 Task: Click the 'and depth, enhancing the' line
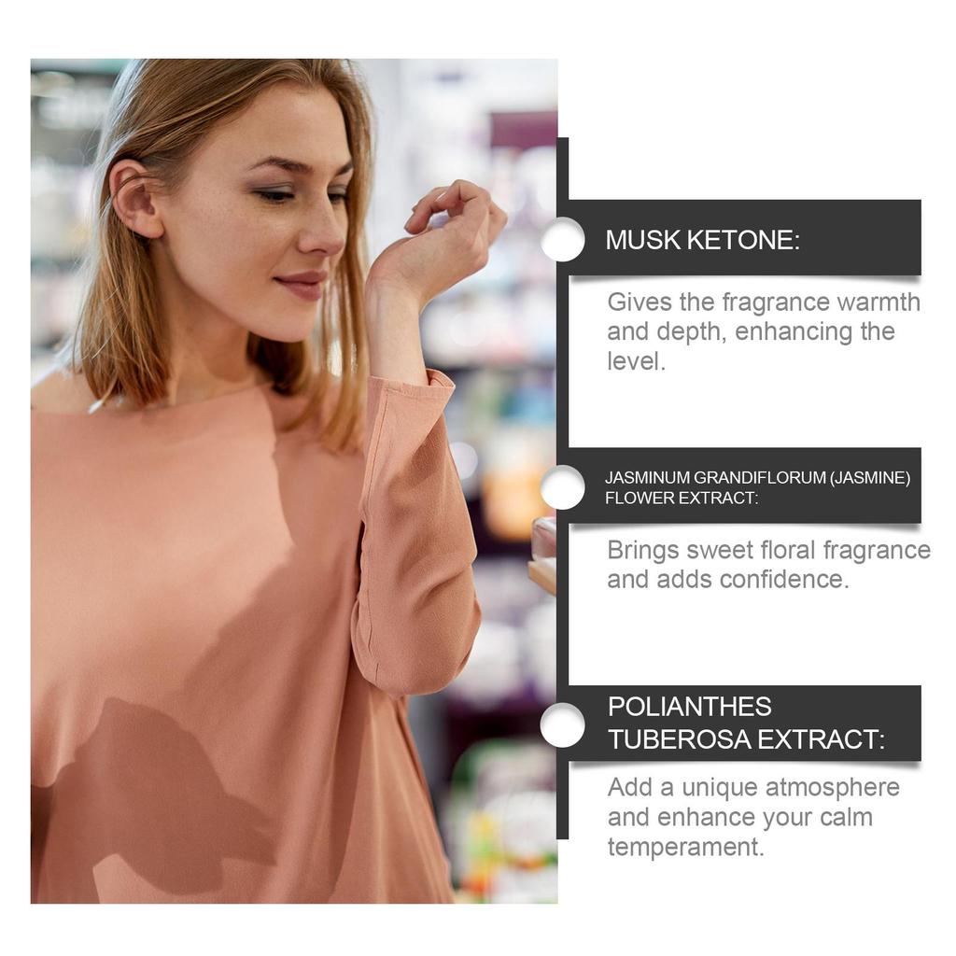pyautogui.click(x=752, y=331)
